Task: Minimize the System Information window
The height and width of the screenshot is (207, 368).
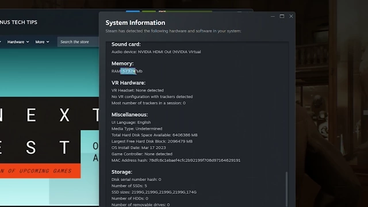Action: (273, 17)
